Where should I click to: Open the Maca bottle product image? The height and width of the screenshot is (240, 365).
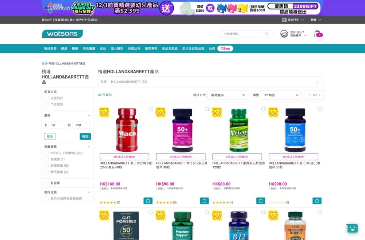pos(127,130)
